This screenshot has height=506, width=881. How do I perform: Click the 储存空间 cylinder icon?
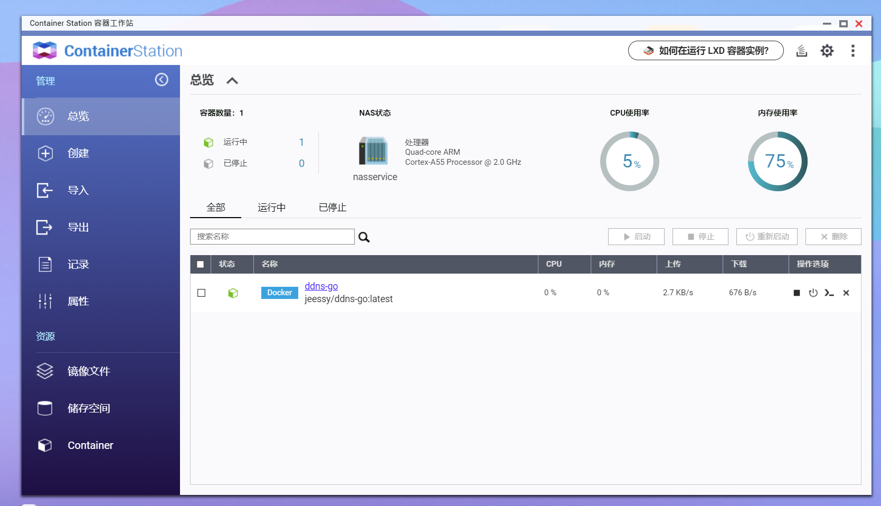[x=45, y=408]
